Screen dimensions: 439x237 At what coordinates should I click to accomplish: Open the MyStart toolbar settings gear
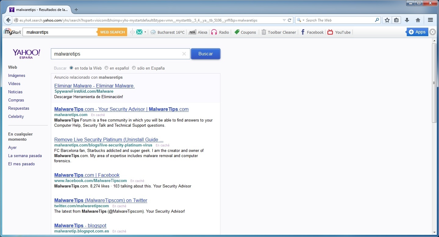[432, 32]
